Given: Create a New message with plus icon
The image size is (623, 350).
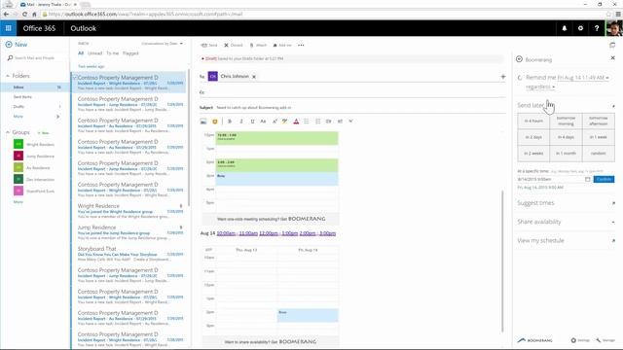Looking at the screenshot, I should (17, 45).
